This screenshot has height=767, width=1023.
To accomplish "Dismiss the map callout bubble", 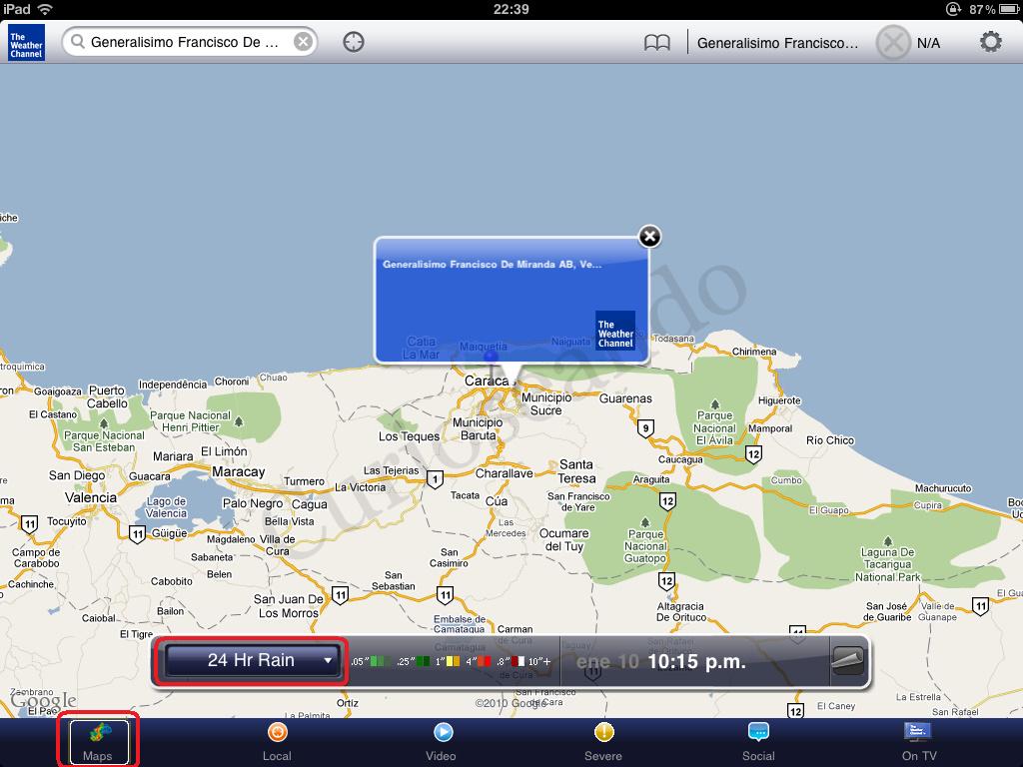I will (x=648, y=236).
